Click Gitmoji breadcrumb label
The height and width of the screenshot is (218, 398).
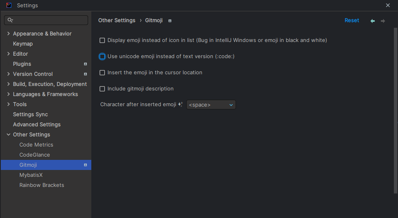coord(154,21)
